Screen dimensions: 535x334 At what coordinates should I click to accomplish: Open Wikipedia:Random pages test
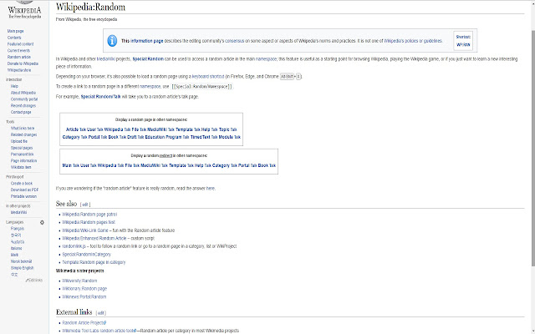(89, 222)
